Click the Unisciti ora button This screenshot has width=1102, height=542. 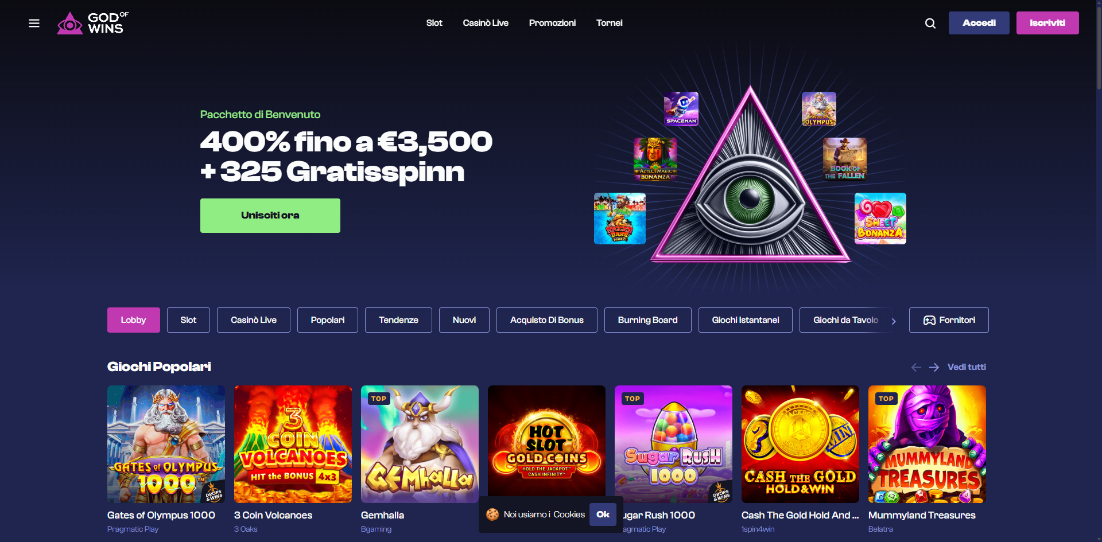pyautogui.click(x=270, y=216)
